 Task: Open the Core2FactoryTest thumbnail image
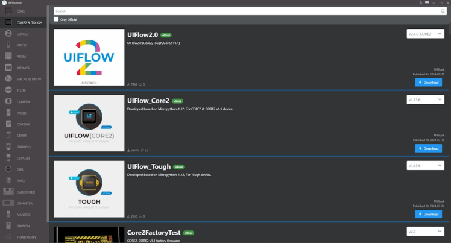click(89, 235)
